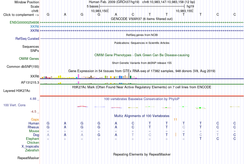Open the OMIM Genes track label

coord(29,59)
